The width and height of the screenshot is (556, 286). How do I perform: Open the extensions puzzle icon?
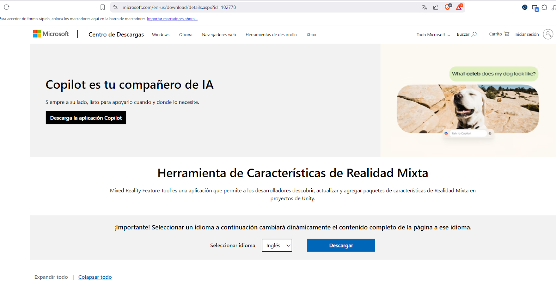click(545, 7)
